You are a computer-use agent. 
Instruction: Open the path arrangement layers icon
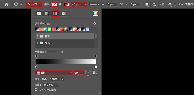(x=162, y=4)
